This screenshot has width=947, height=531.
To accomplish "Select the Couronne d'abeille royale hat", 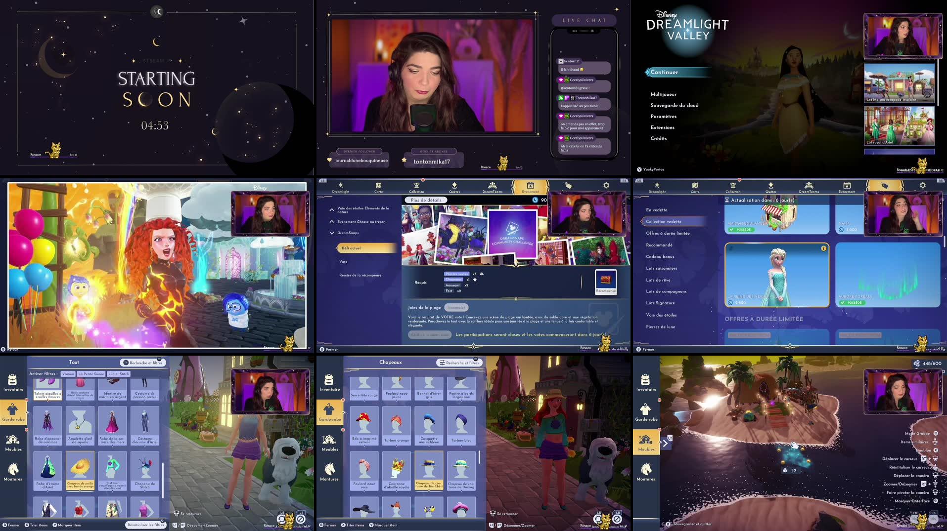I will pyautogui.click(x=397, y=471).
